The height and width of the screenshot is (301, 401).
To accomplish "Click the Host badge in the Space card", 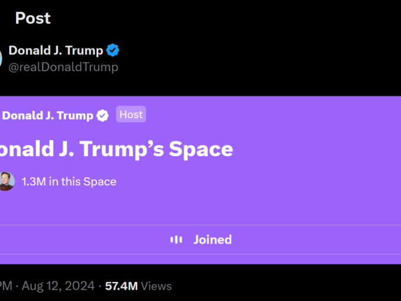I will (131, 115).
